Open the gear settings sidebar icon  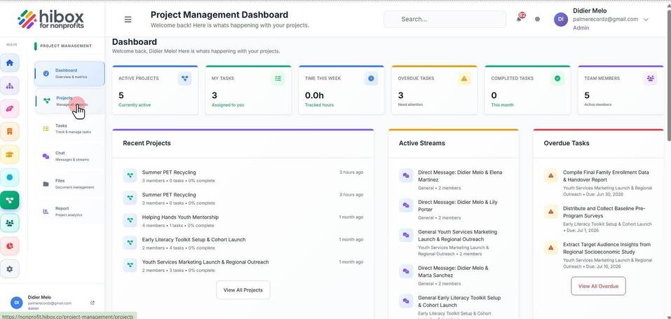[x=9, y=269]
